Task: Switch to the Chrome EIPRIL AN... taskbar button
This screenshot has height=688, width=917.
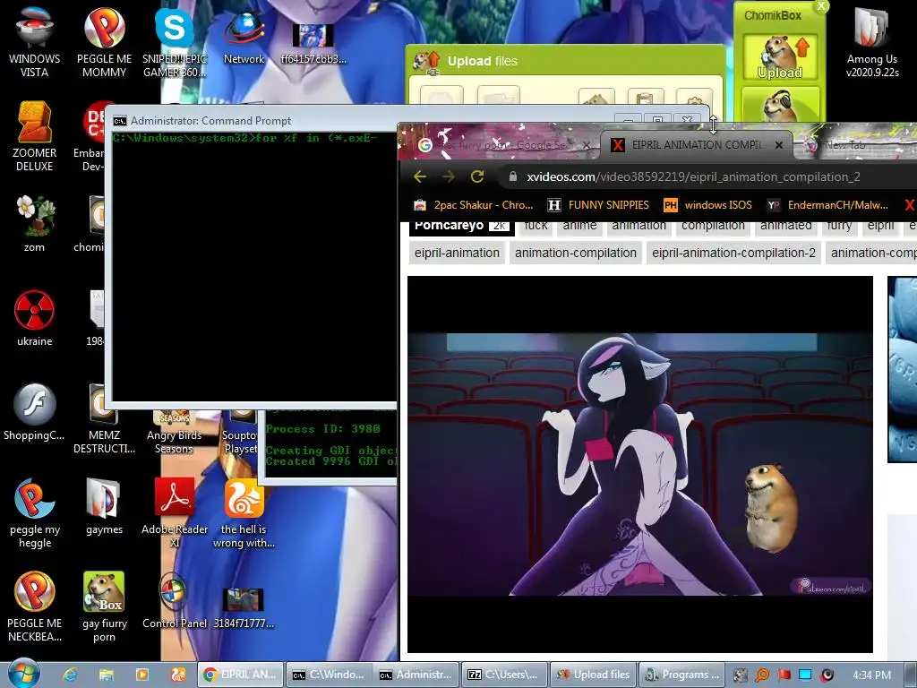Action: (x=240, y=675)
